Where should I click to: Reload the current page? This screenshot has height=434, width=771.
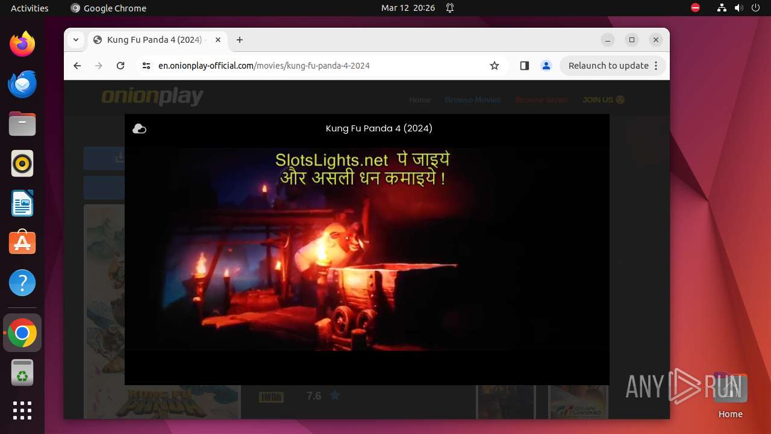coord(120,66)
